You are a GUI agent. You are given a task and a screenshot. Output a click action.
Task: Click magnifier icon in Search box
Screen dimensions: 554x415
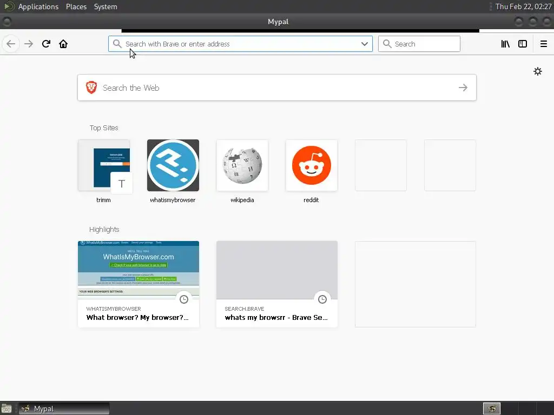(x=387, y=44)
